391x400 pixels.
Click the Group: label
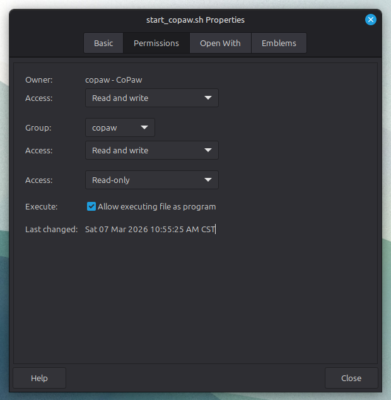pos(38,128)
